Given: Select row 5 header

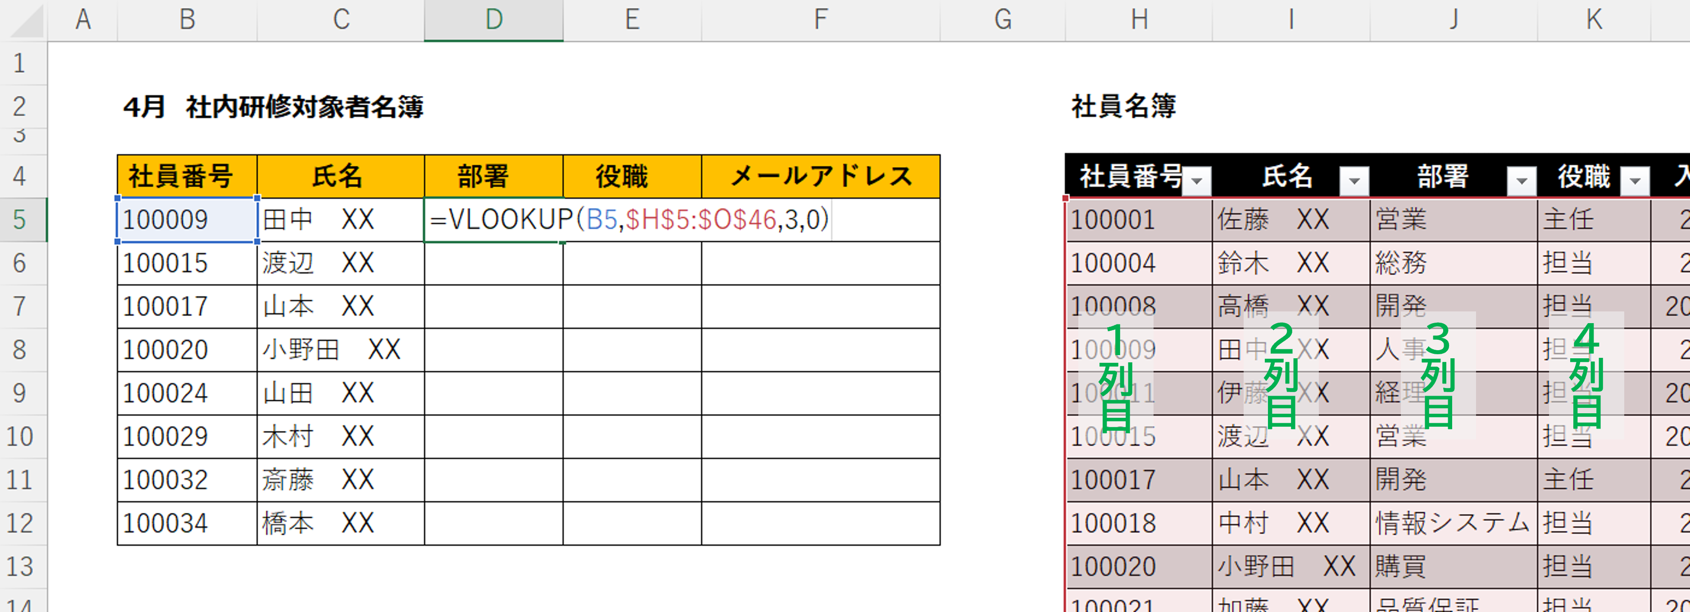Looking at the screenshot, I should [20, 219].
